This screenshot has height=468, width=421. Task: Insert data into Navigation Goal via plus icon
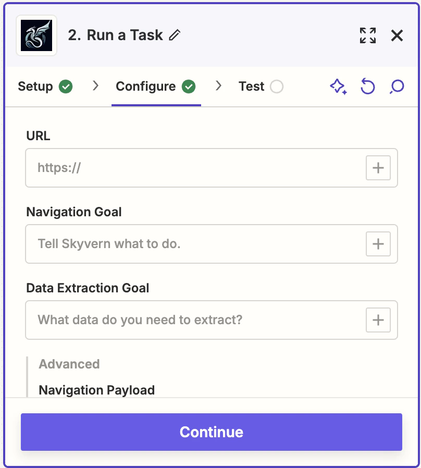click(378, 244)
